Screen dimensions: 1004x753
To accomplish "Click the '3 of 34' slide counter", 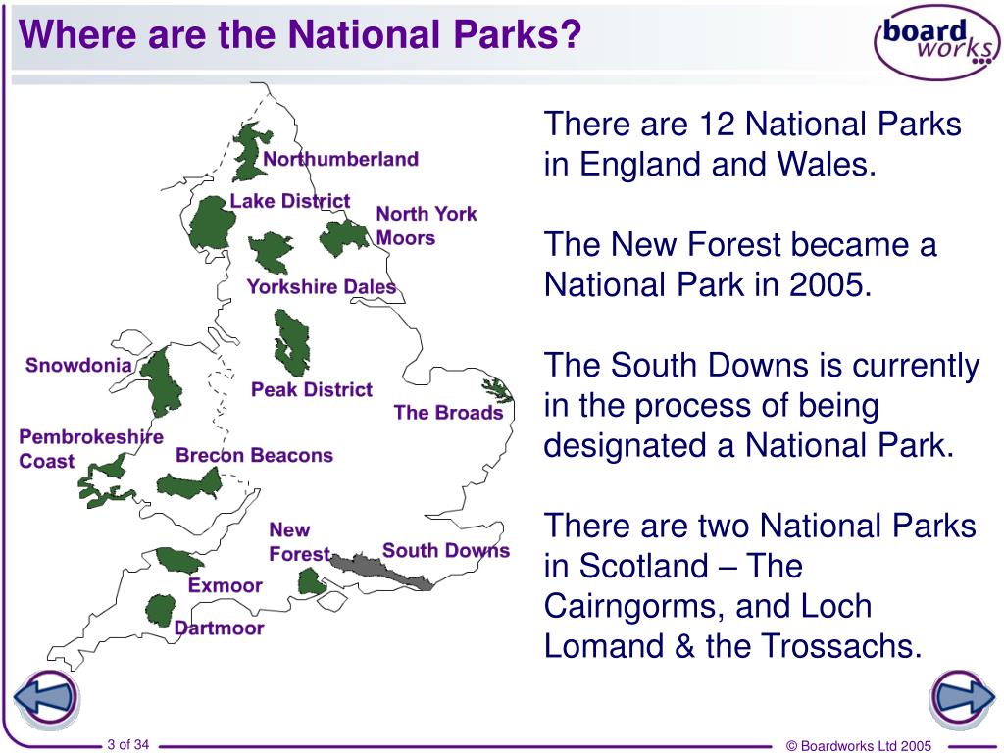I will click(128, 745).
